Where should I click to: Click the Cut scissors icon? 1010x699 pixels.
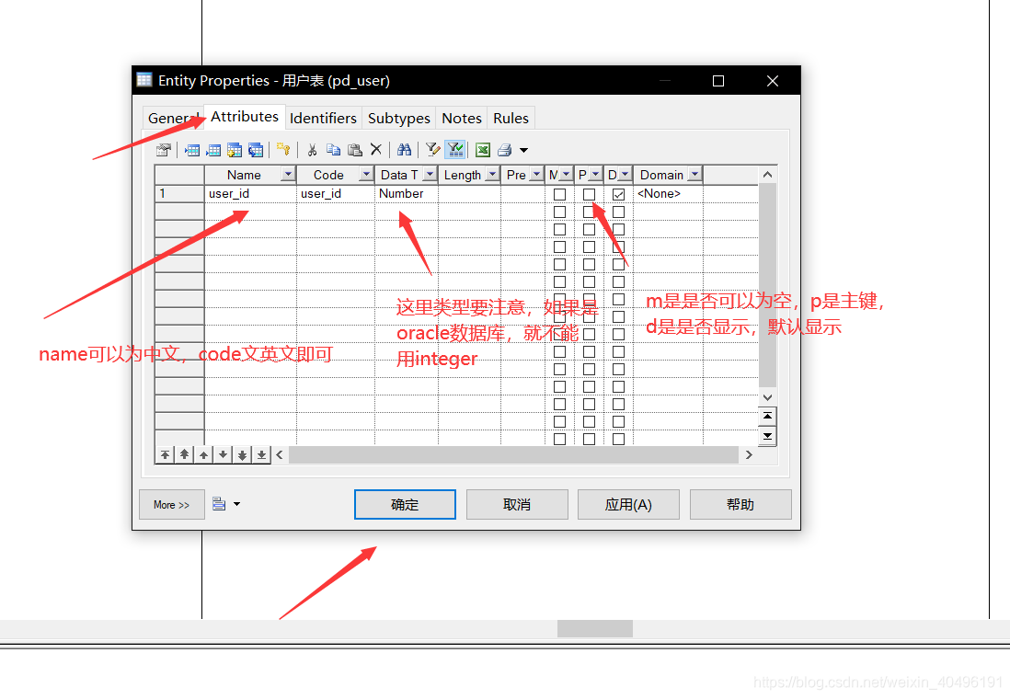[x=313, y=150]
